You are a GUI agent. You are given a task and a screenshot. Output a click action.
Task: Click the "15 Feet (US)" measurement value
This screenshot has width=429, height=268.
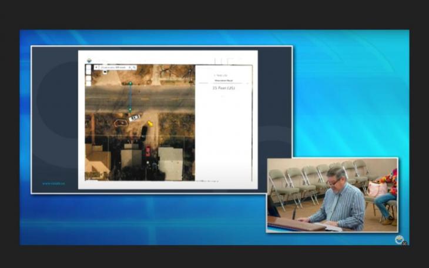point(223,88)
